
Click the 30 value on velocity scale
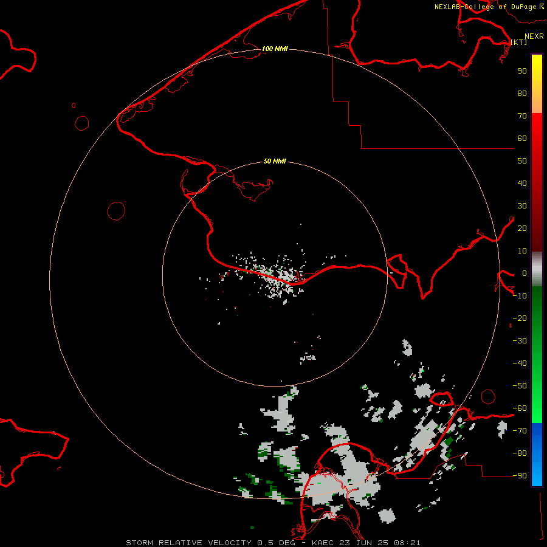522,206
